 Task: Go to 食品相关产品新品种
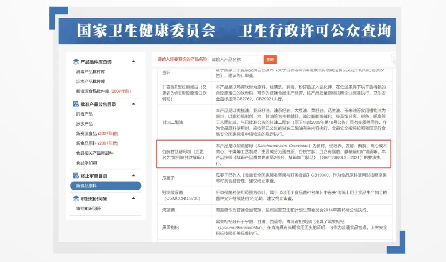tap(95, 153)
